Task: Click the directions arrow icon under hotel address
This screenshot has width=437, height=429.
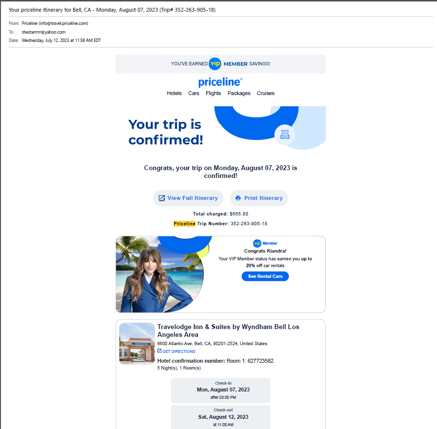Action: (159, 351)
